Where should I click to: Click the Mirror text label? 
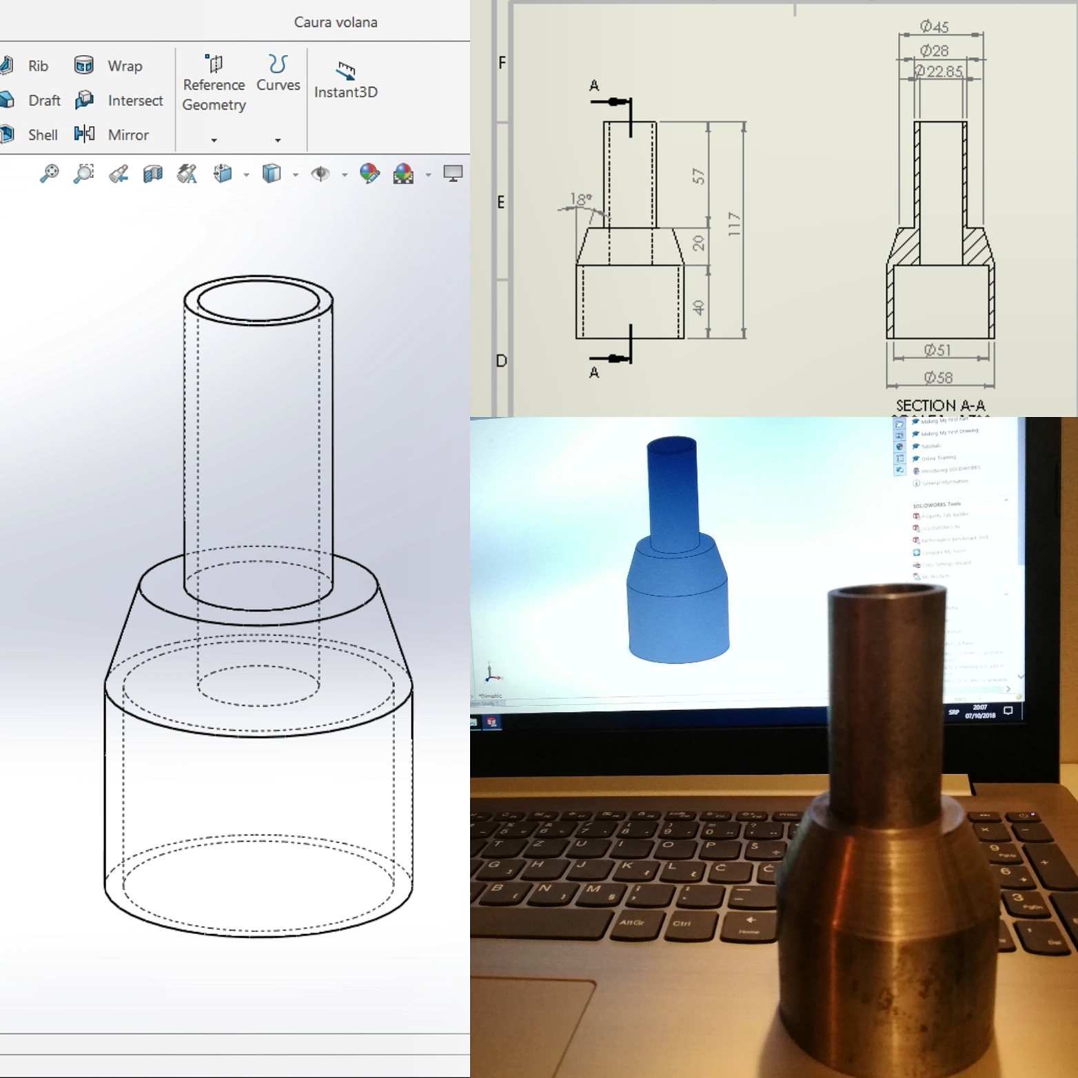coord(128,134)
